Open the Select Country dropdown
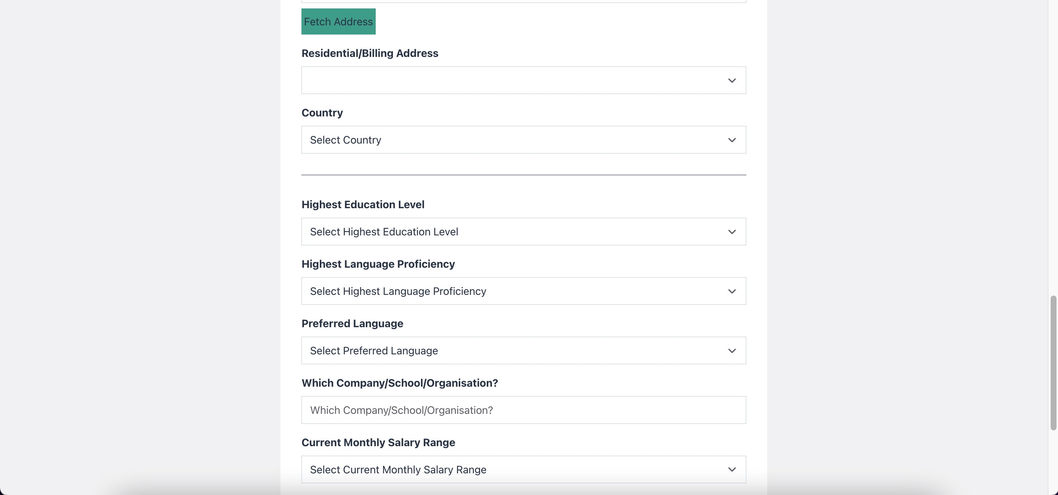This screenshot has width=1058, height=495. click(523, 140)
